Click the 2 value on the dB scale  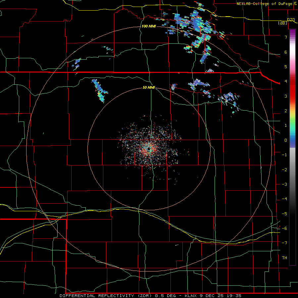point(286,111)
